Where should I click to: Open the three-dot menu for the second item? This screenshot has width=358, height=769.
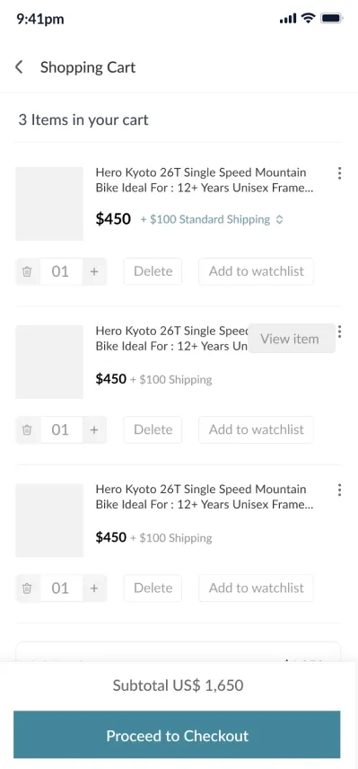click(339, 331)
